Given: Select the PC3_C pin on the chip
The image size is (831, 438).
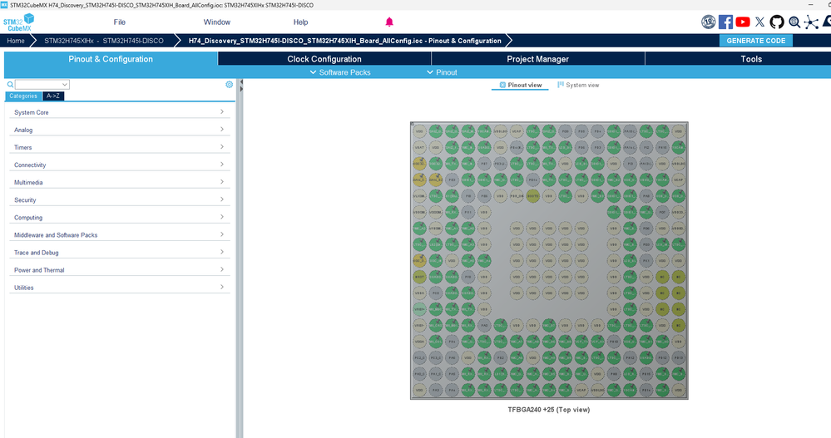Looking at the screenshot, I should 436,357.
